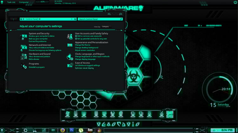
Task: Expand the Control Panel breadcrumb arrow
Action: point(40,19)
